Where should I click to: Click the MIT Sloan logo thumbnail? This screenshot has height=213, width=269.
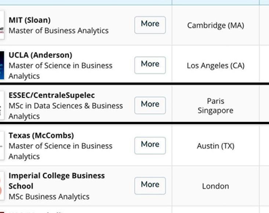2,25
